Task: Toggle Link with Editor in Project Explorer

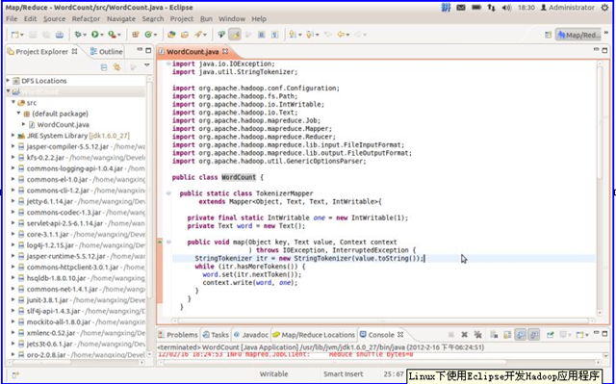Action: coord(117,67)
